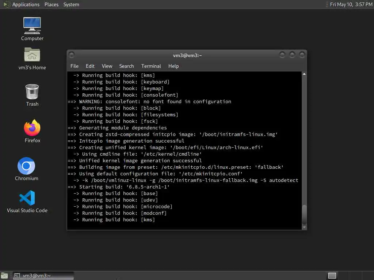This screenshot has height=280, width=374.
Task: Open the Places menu
Action: (51, 4)
